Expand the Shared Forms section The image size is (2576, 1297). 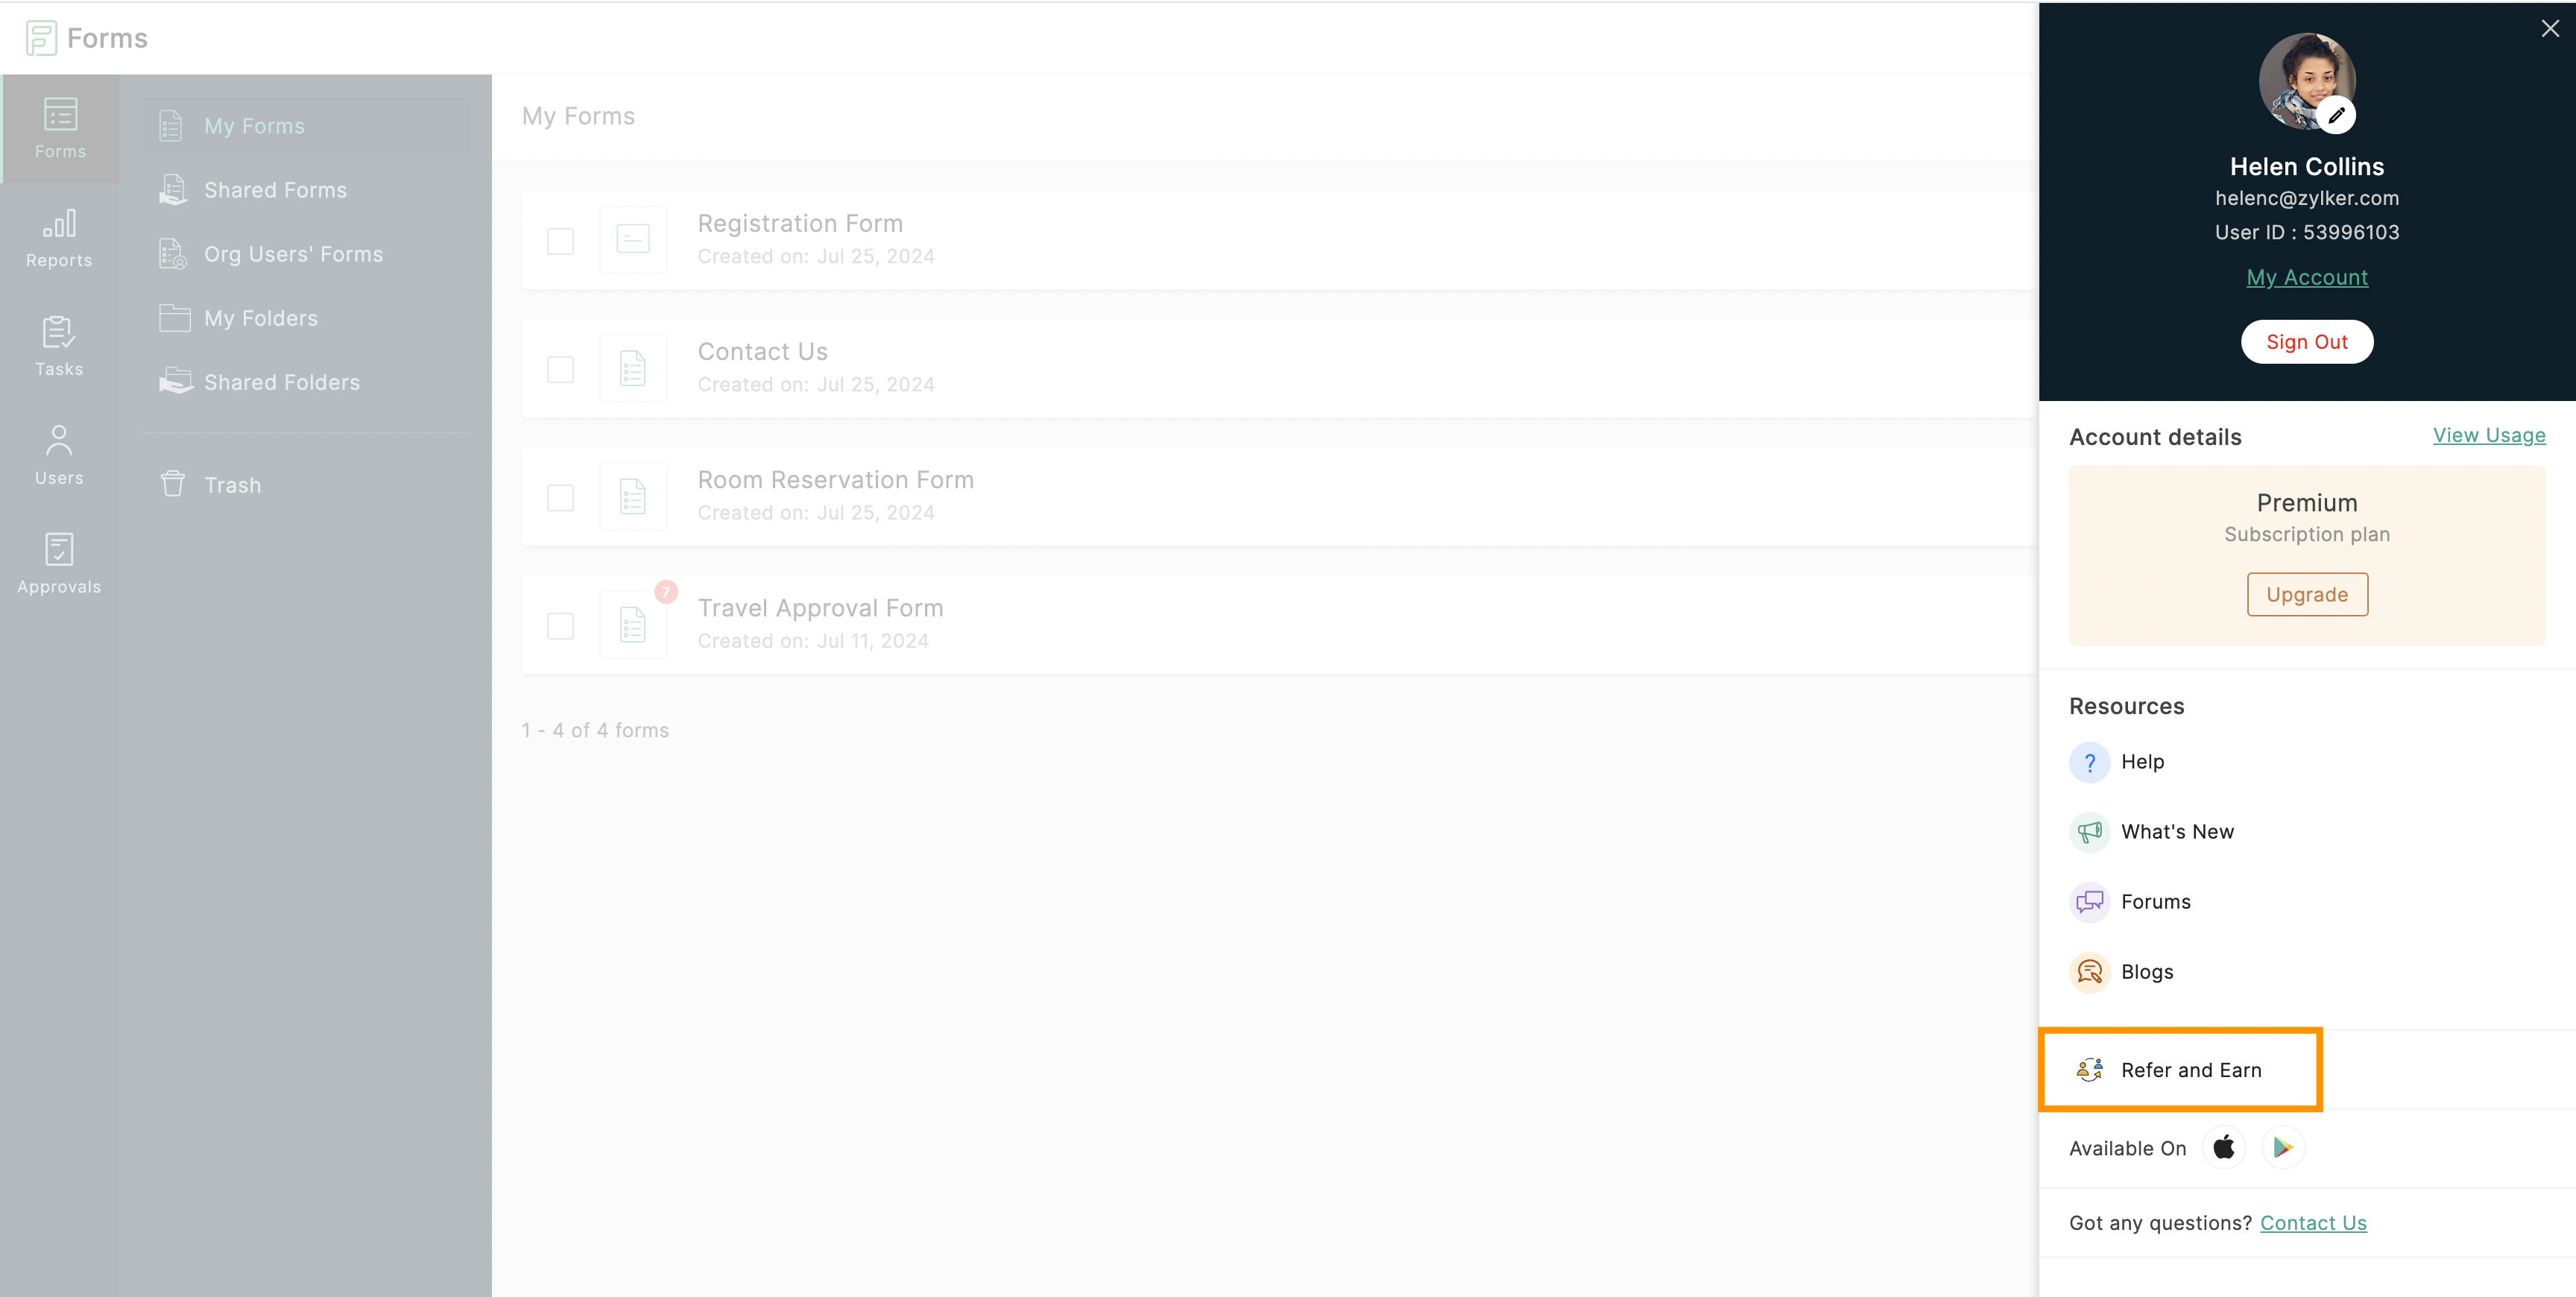(274, 189)
